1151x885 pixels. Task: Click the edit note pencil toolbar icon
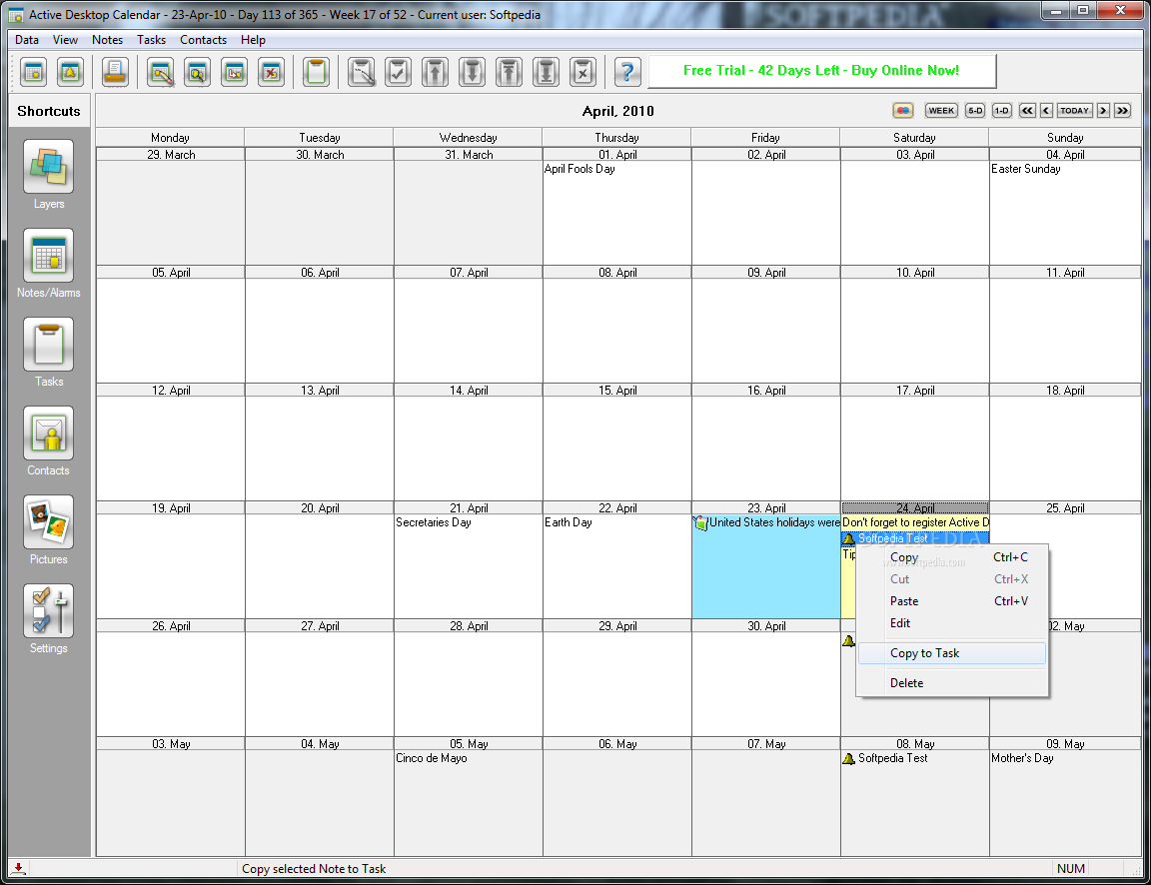(x=161, y=72)
